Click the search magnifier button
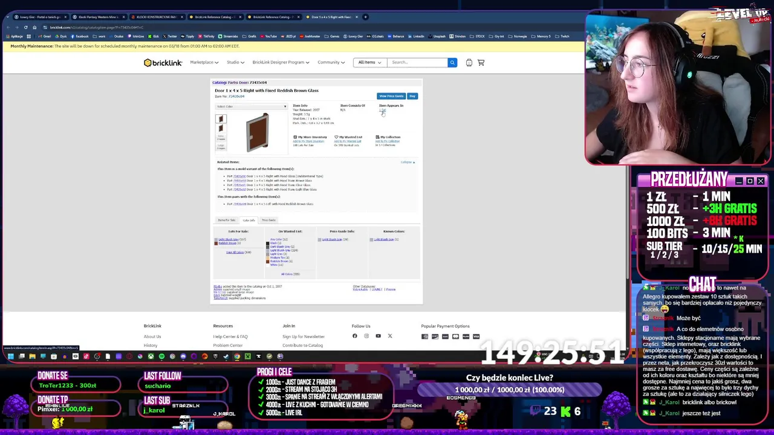The height and width of the screenshot is (435, 774). click(452, 62)
